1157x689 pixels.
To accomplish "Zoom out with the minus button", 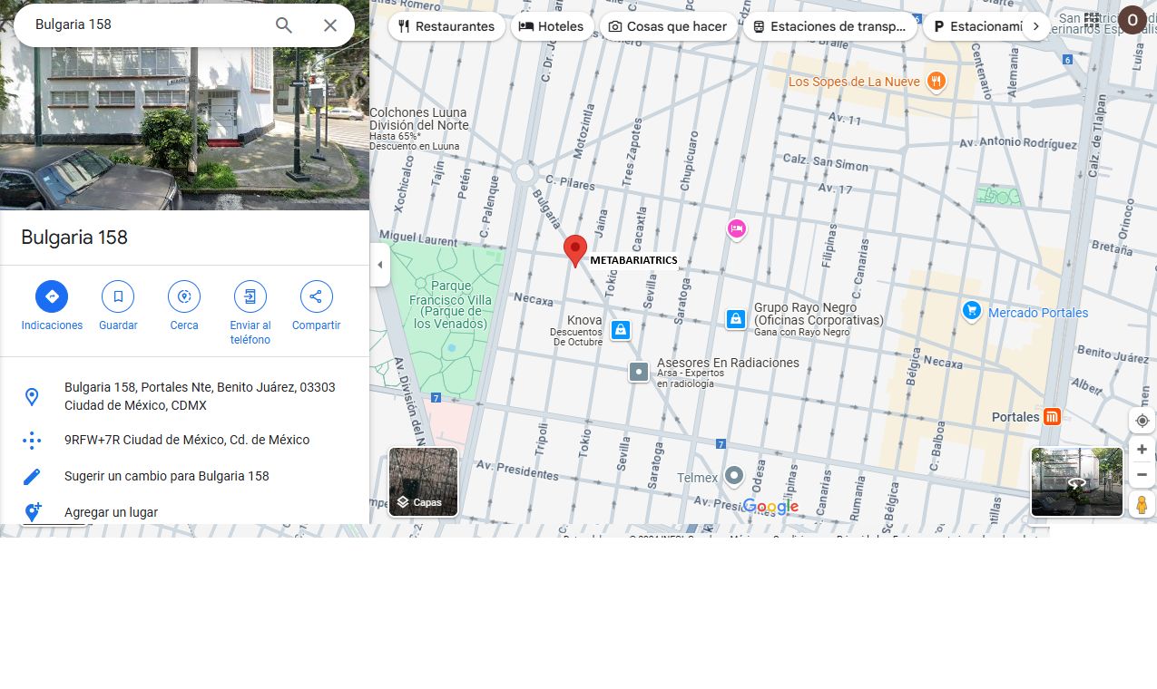I will pos(1142,474).
